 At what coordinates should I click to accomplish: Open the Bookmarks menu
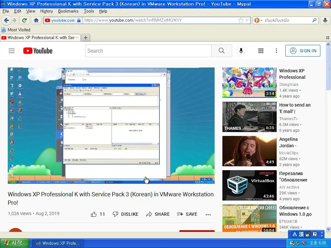tap(68, 11)
